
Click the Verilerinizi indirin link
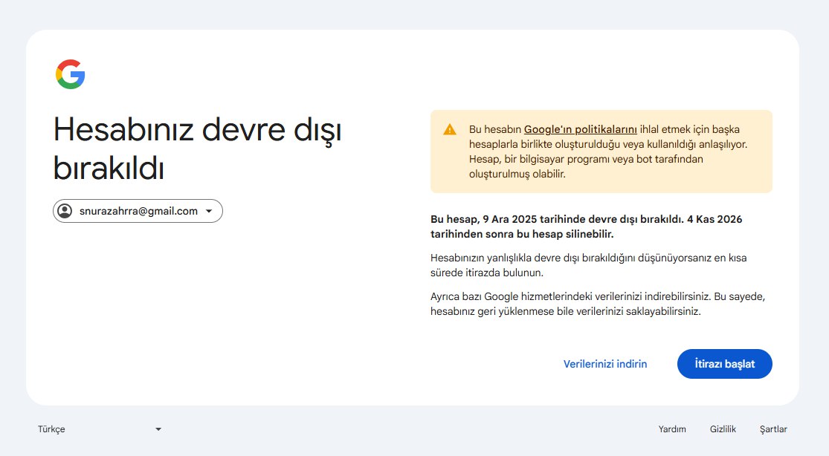pyautogui.click(x=604, y=364)
